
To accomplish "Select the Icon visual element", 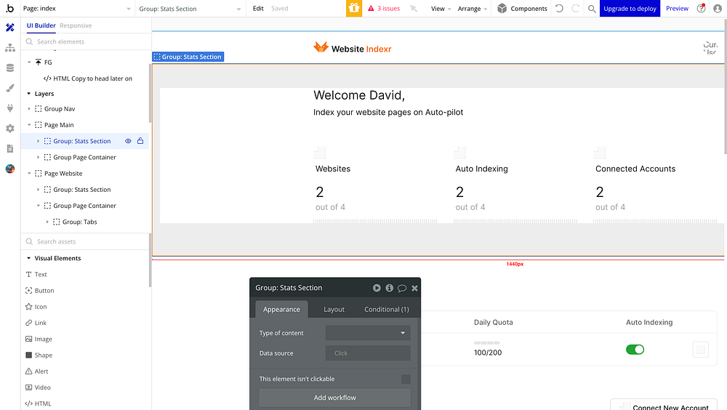I will 36,307.
